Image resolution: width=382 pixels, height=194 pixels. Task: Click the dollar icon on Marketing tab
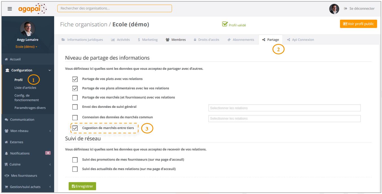(x=139, y=40)
